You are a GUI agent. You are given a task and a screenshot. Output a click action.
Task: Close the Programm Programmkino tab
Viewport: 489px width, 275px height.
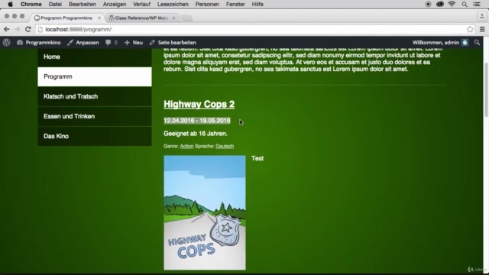(x=99, y=18)
